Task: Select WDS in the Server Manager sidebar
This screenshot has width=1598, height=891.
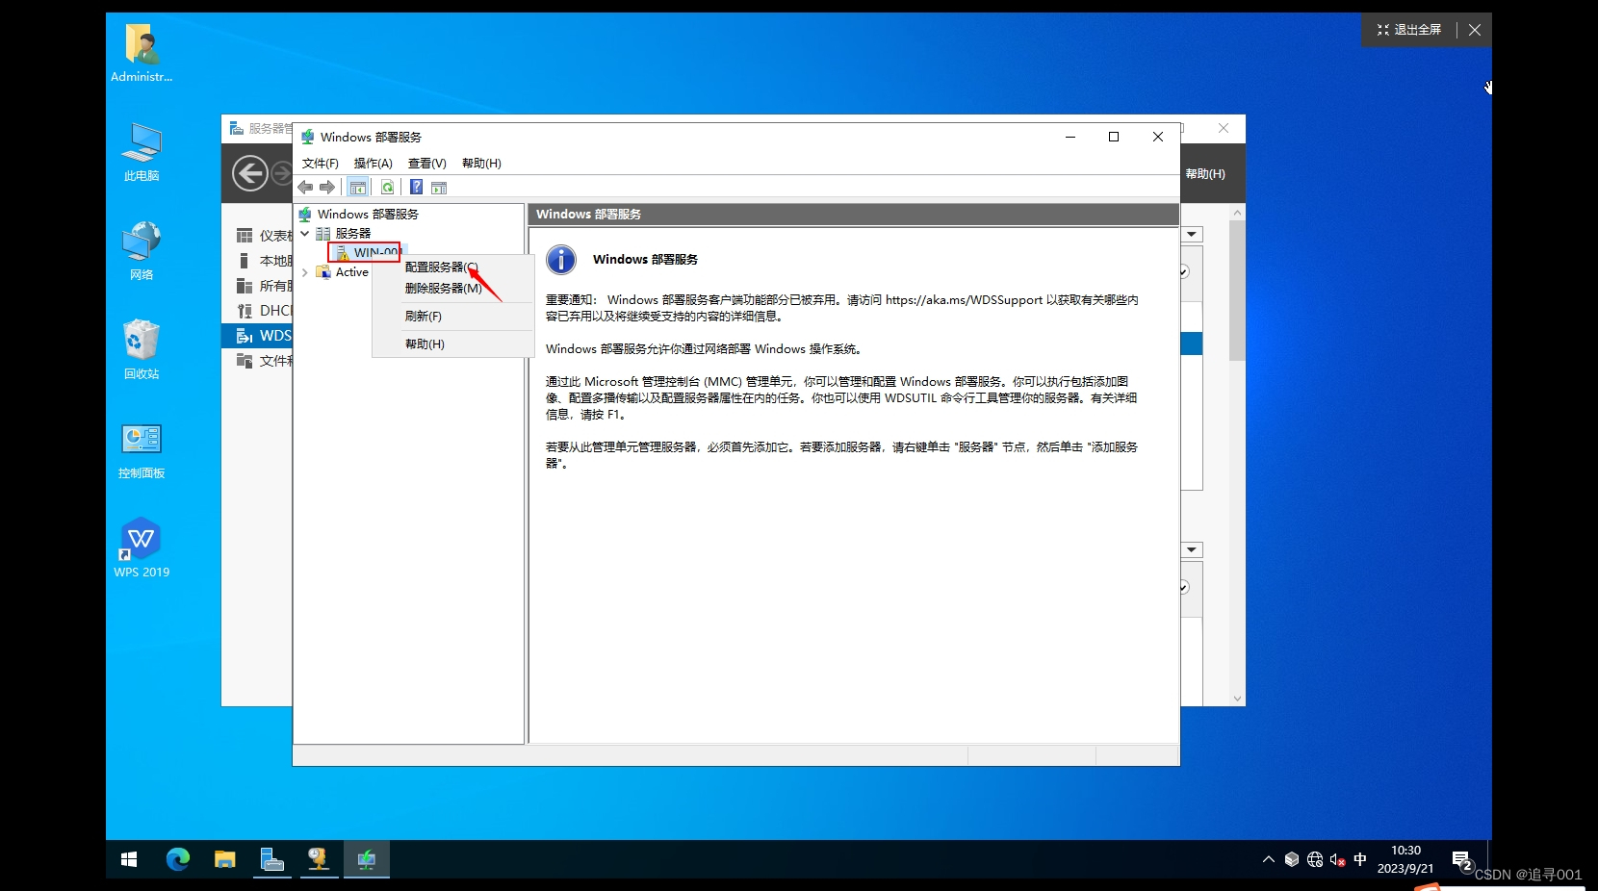Action: [x=257, y=336]
